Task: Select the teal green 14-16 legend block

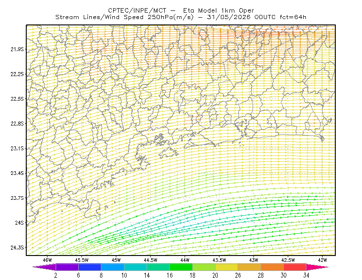Action: coord(158,267)
